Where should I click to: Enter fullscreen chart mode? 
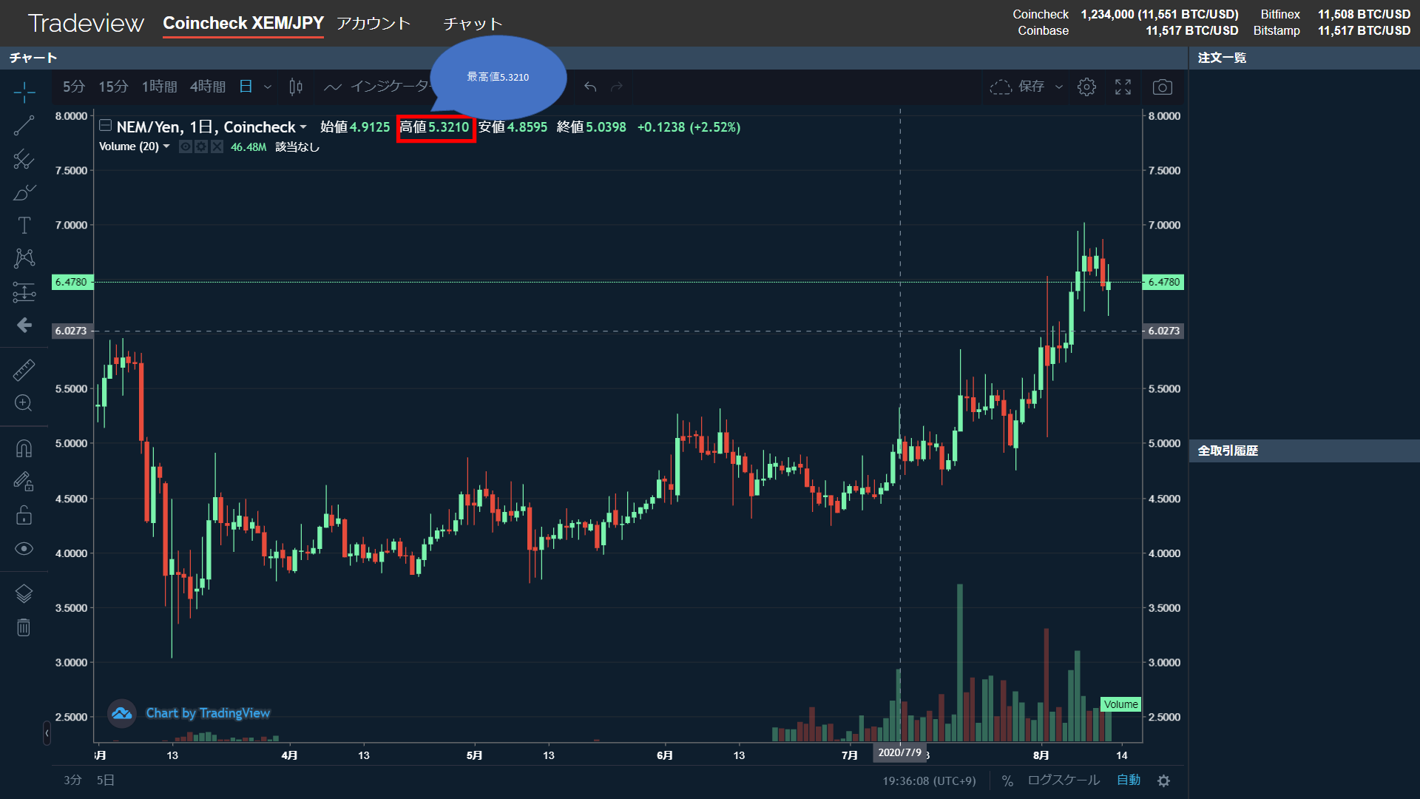pyautogui.click(x=1123, y=87)
